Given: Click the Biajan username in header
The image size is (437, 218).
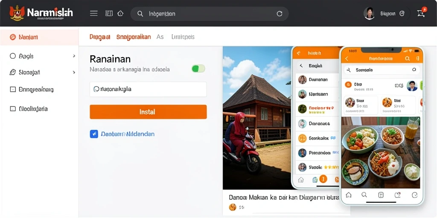Looking at the screenshot, I should pos(387,14).
